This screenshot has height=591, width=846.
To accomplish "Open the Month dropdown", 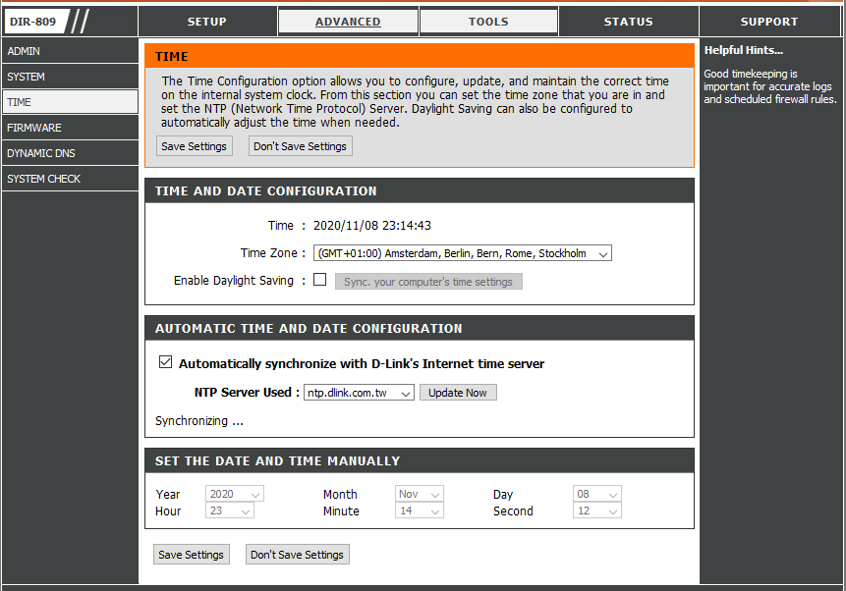I will click(x=420, y=494).
